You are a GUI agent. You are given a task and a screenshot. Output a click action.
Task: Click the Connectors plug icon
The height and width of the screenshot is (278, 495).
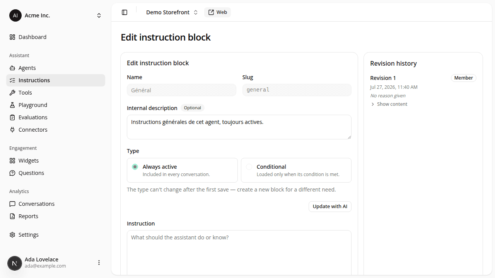(12, 130)
